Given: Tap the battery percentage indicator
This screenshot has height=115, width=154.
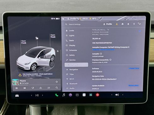Looking at the screenshot, I should [55, 19].
